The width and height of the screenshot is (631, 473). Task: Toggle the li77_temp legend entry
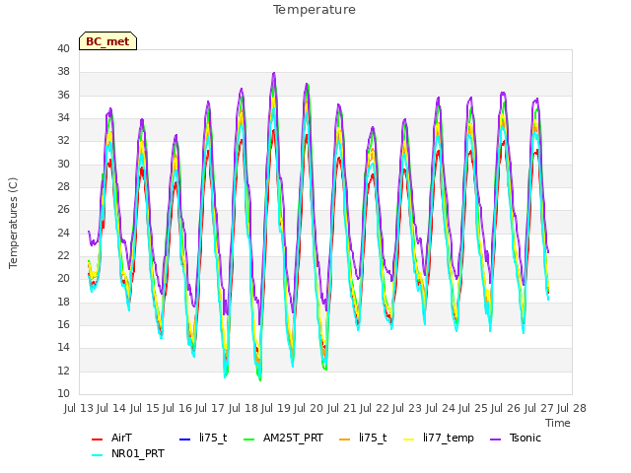pos(438,438)
